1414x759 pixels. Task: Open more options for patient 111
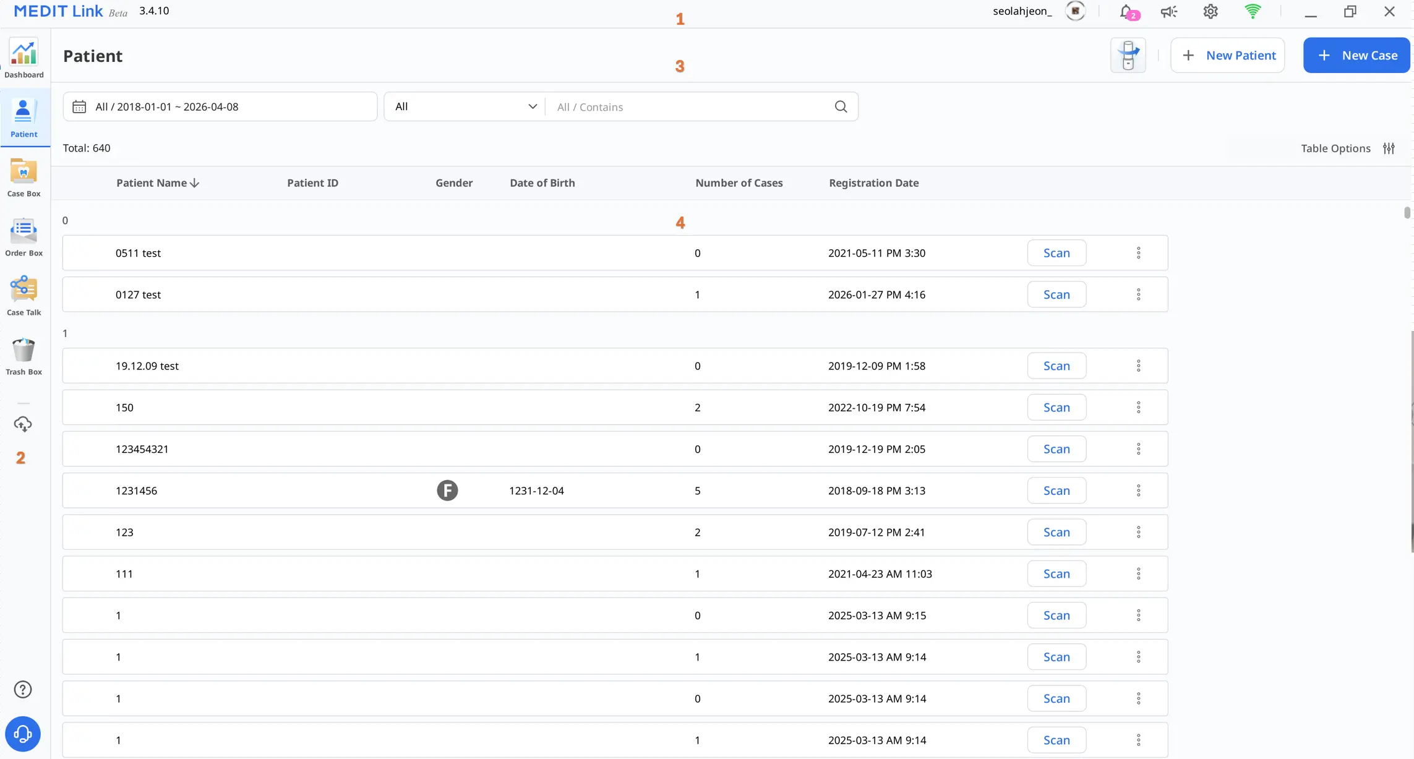(x=1138, y=574)
